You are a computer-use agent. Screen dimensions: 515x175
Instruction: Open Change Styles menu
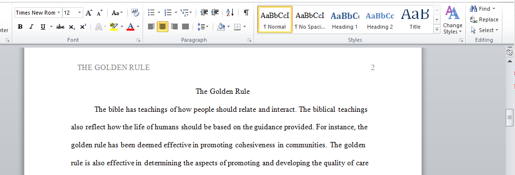[453, 19]
